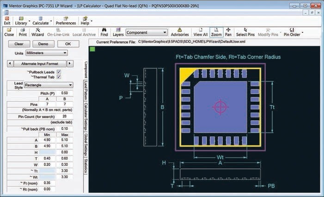Click the W Max value field
This screenshot has width=324, height=197.
point(65,165)
